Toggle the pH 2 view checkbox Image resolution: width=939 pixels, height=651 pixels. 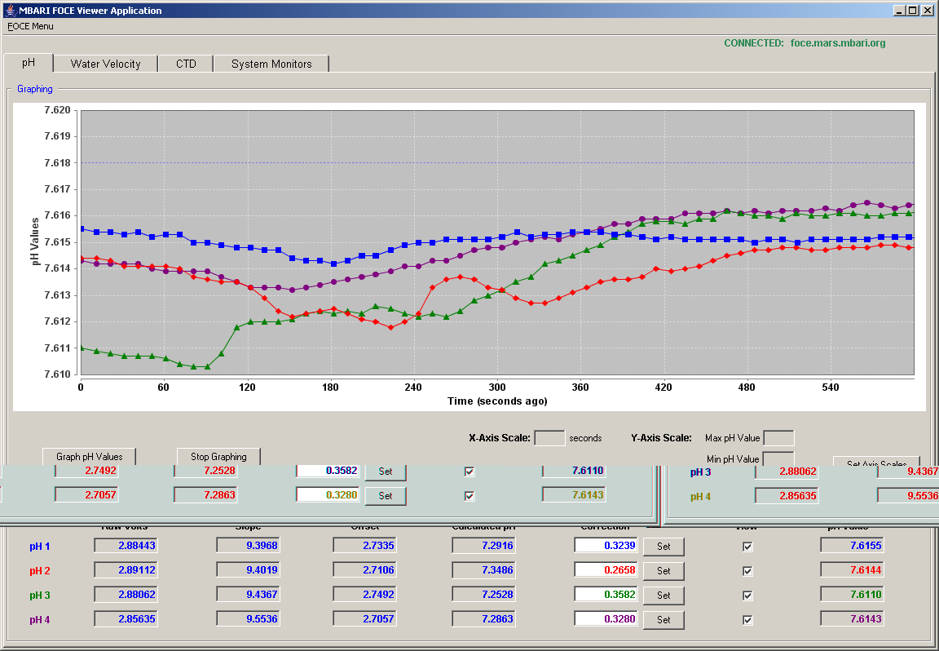click(x=747, y=571)
